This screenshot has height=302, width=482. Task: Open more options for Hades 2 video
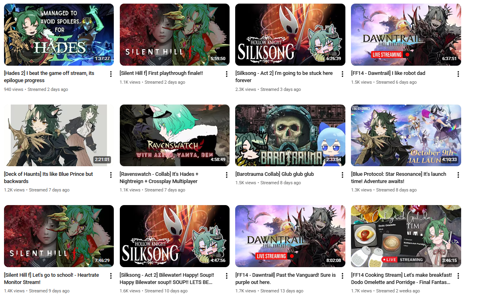click(x=111, y=74)
